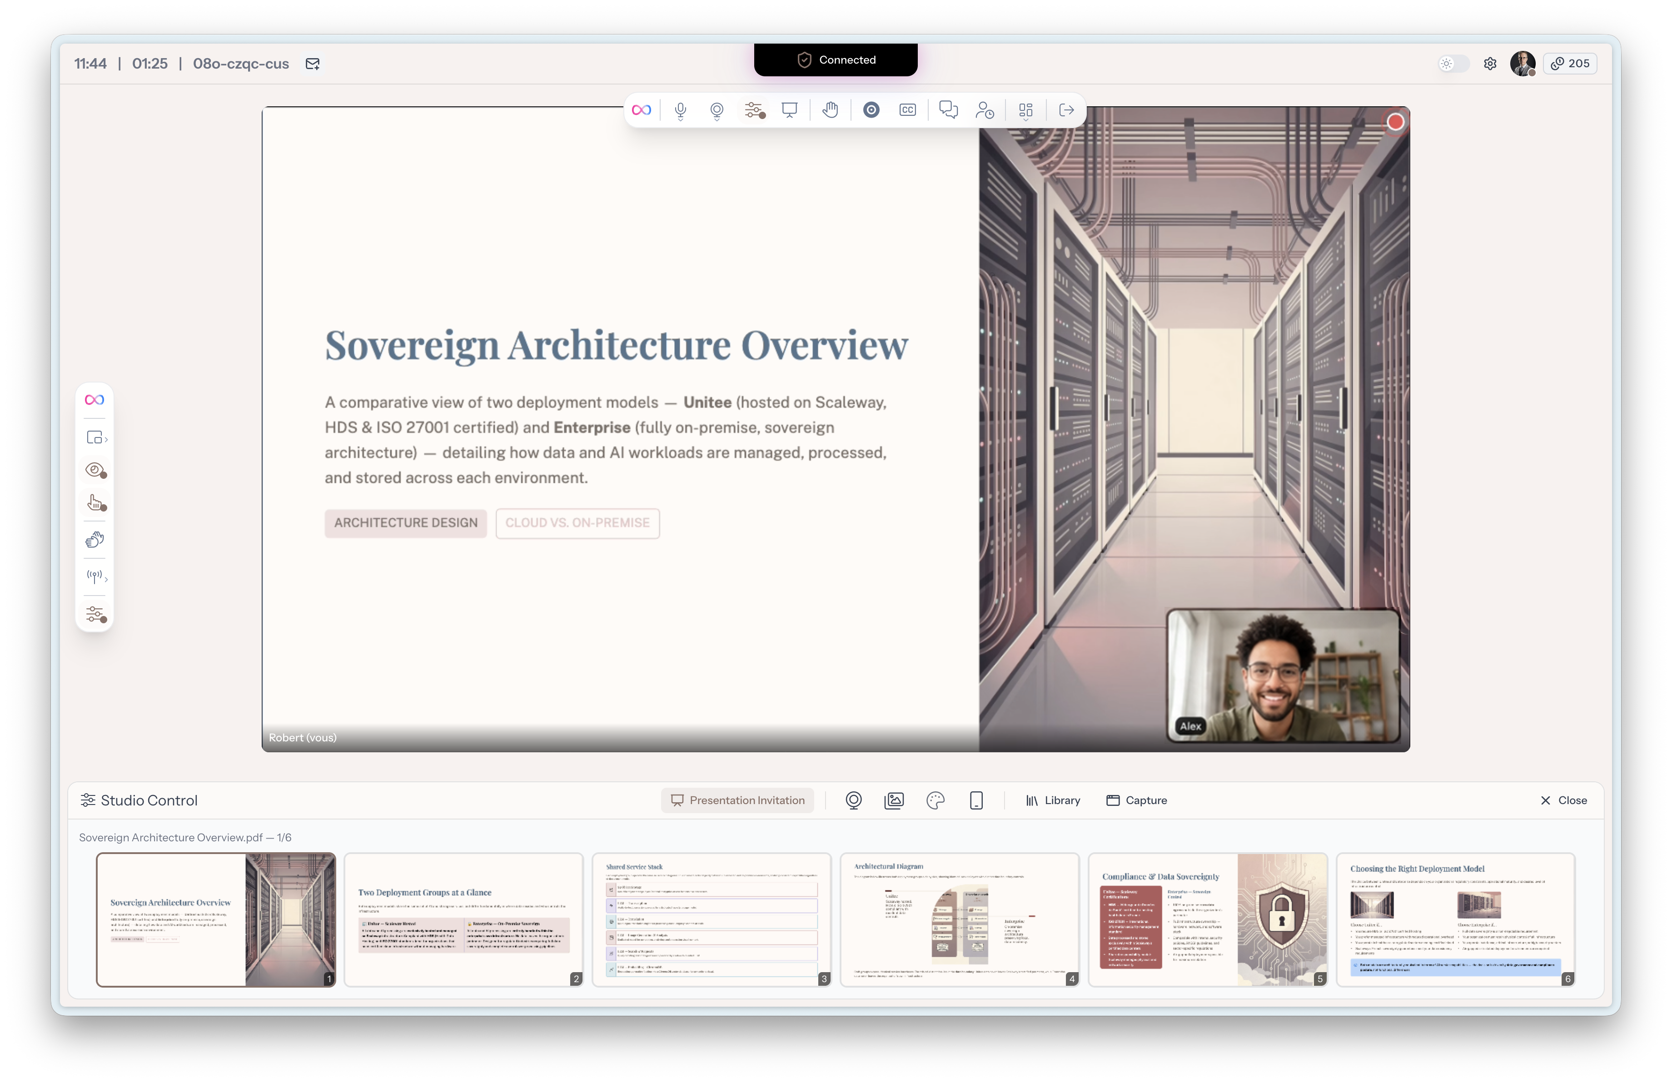Select the Compliance & Data Sovereignty slide thumbnail
This screenshot has height=1083, width=1672.
click(1207, 919)
